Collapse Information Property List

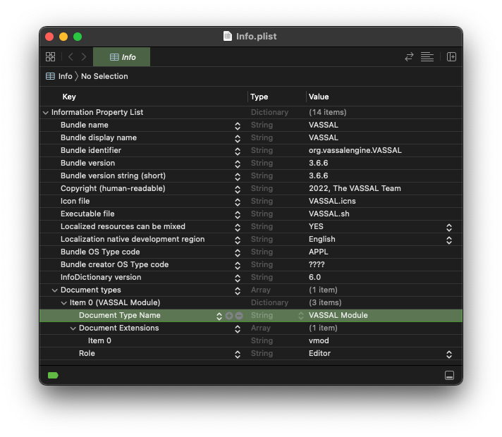[x=46, y=113]
